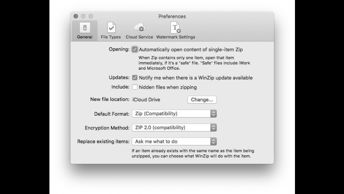The image size is (344, 194).
Task: Open the Ask me what to do dropdown
Action: pos(174,141)
